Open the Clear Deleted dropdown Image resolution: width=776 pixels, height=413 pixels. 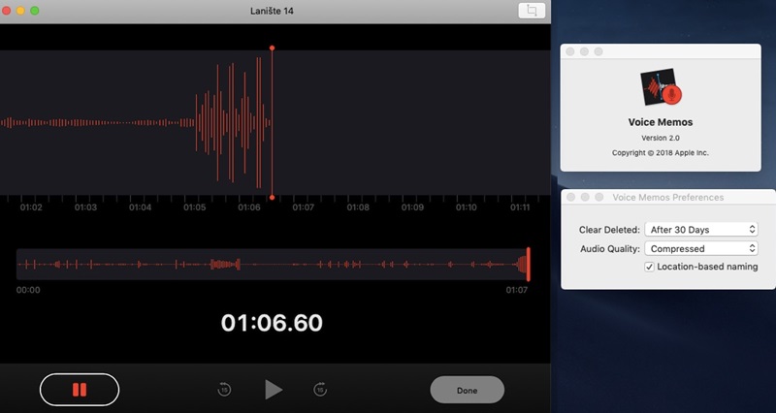[x=701, y=230]
